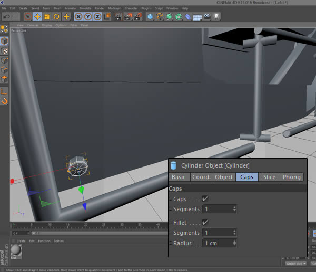This screenshot has width=316, height=272.
Task: Switch to Points mode
Action: coord(4,60)
